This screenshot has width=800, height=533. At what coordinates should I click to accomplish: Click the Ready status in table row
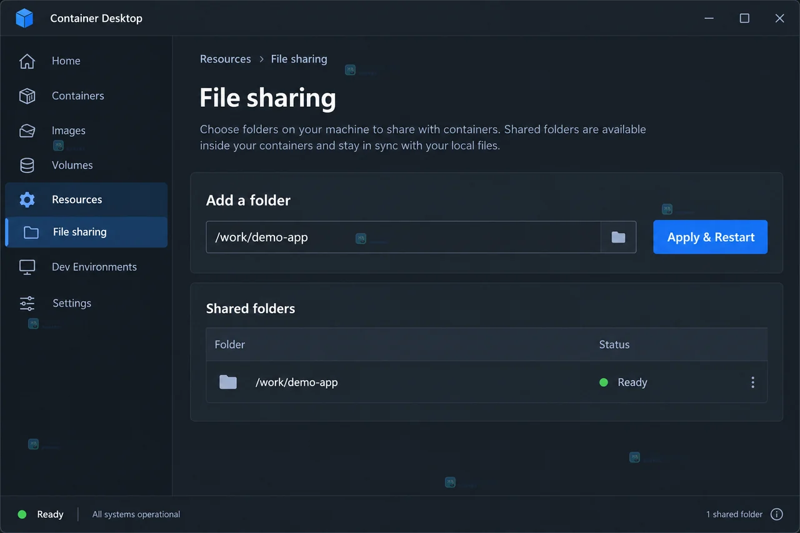tap(632, 382)
